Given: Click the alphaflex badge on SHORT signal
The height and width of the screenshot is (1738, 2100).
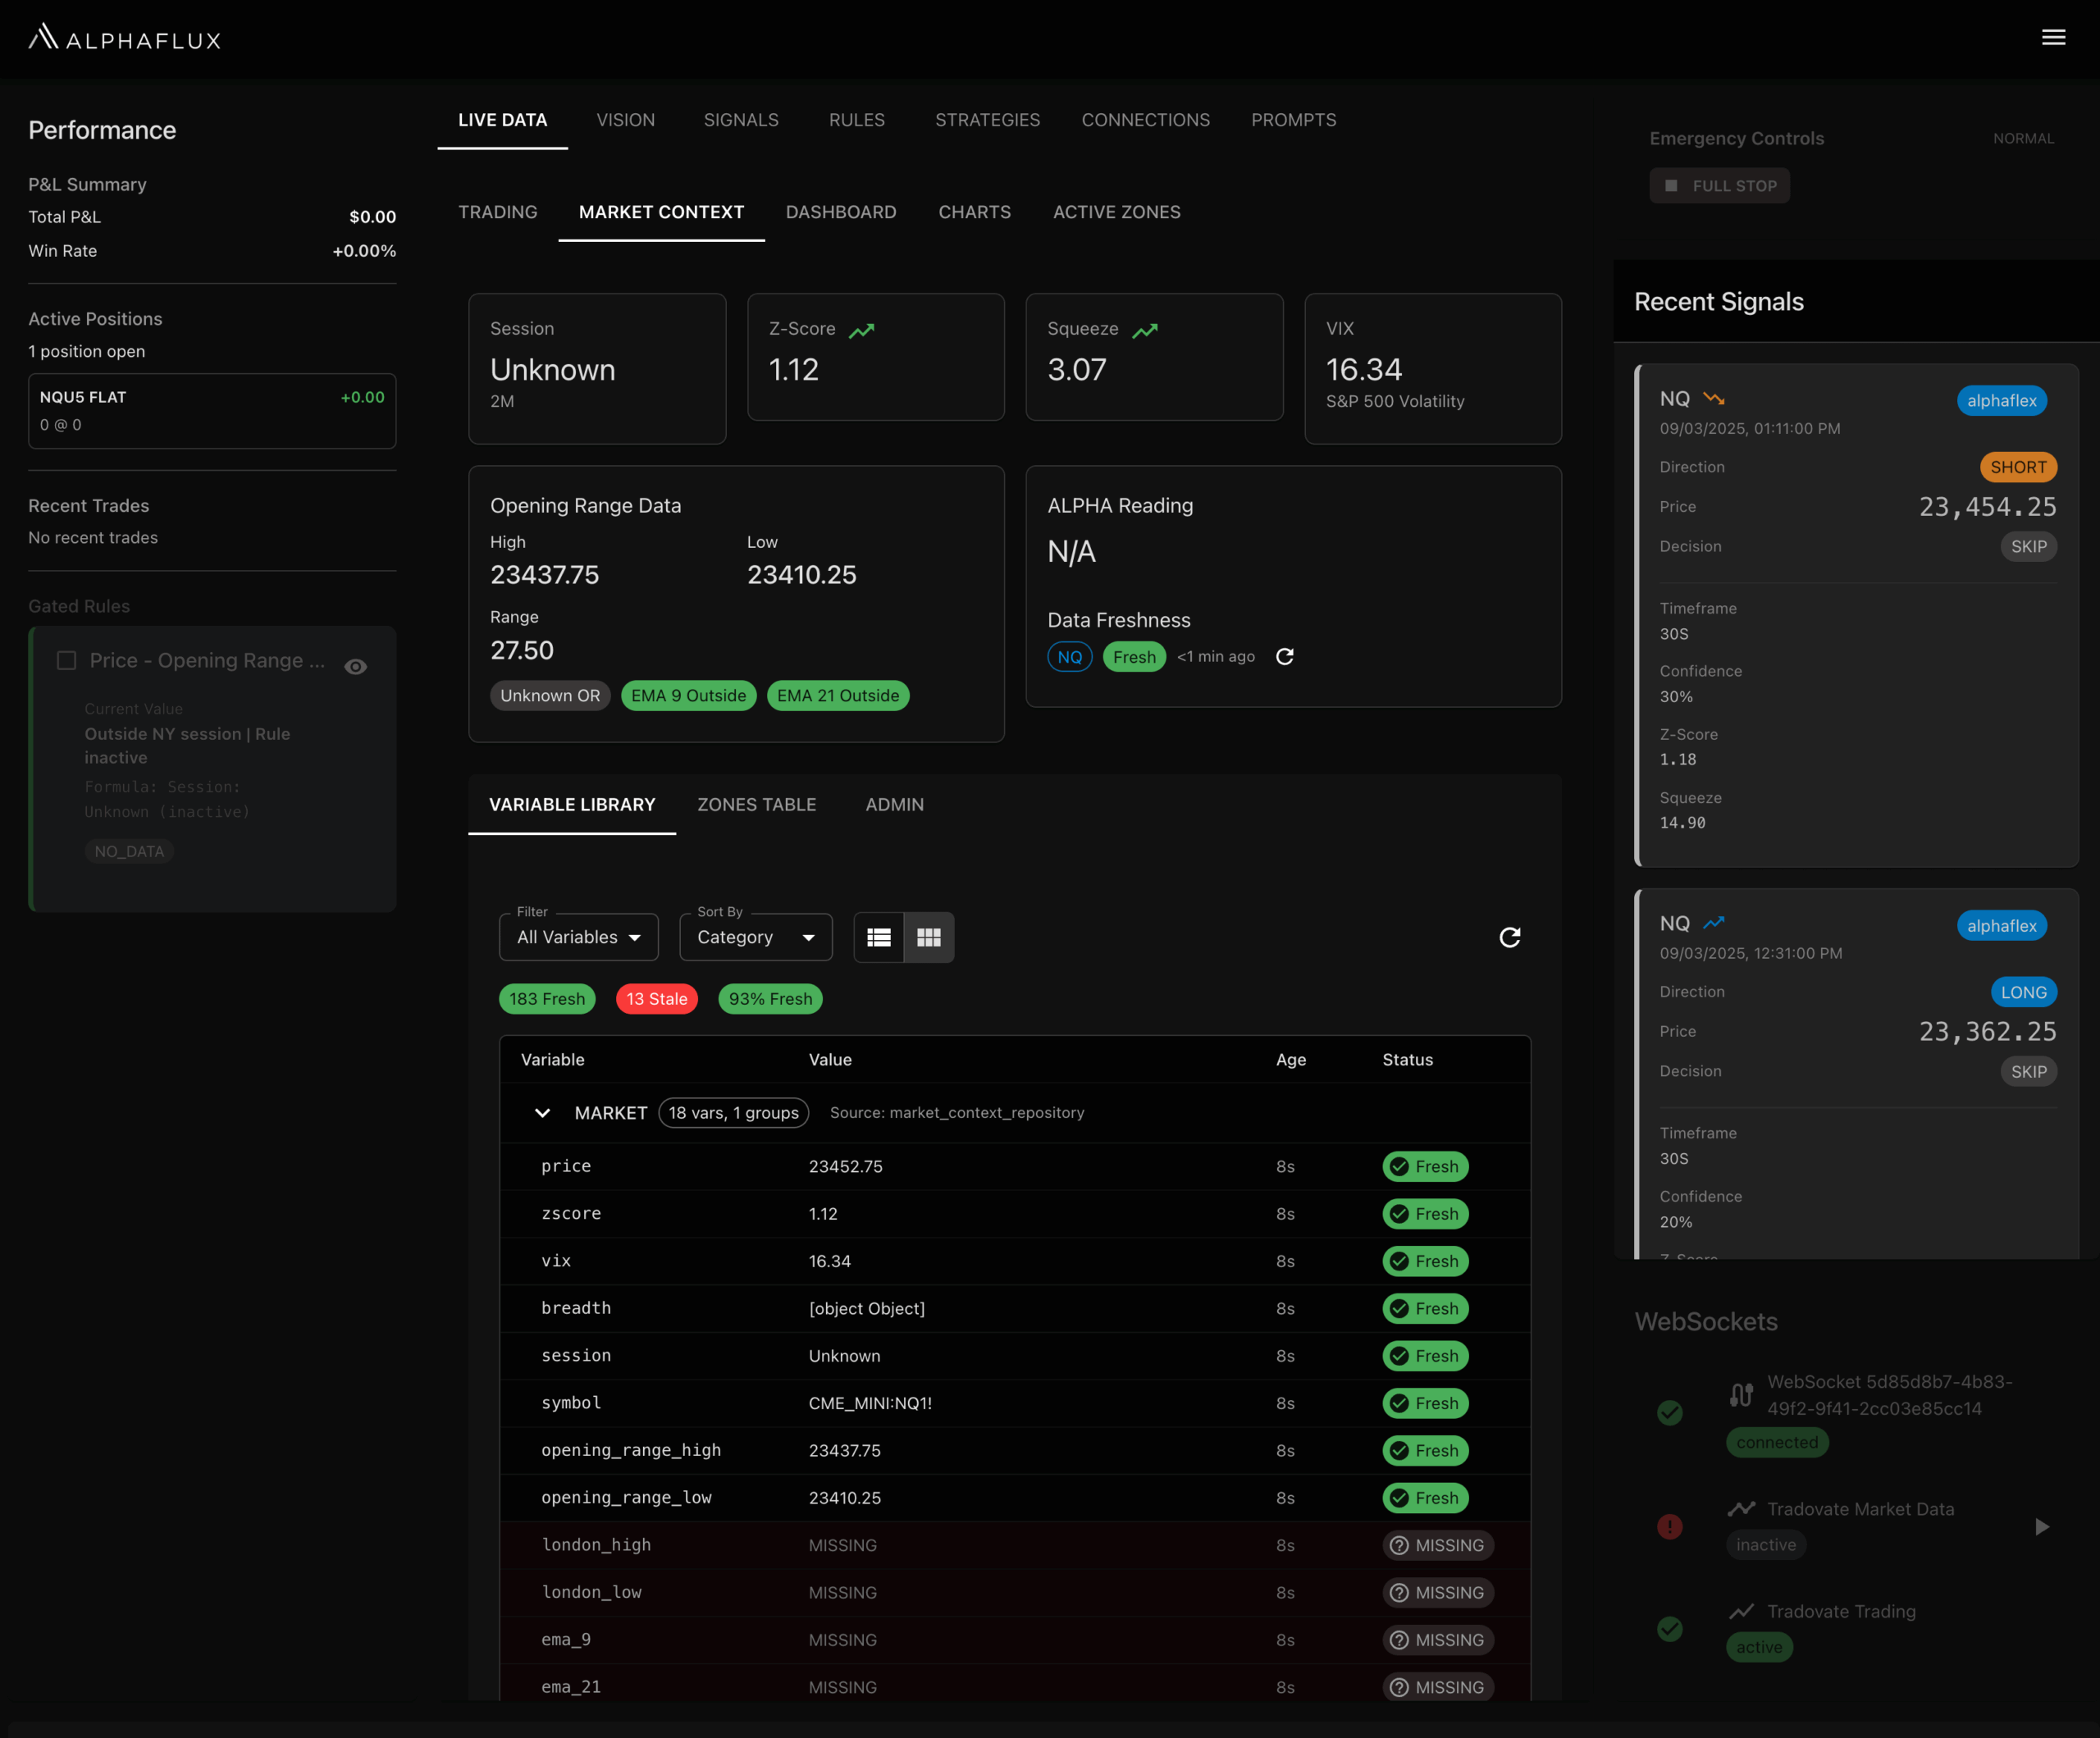Looking at the screenshot, I should coord(2001,400).
